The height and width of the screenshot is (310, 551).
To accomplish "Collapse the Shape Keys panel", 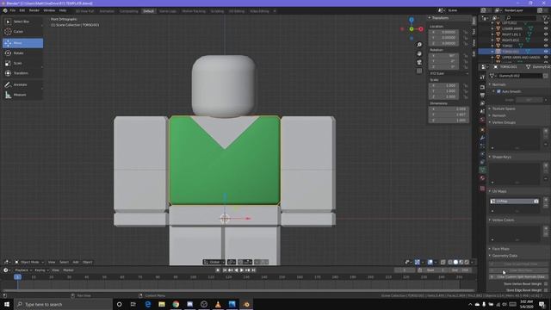I will coord(501,157).
